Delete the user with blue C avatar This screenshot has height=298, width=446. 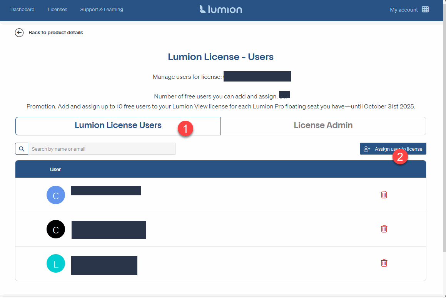(x=384, y=195)
